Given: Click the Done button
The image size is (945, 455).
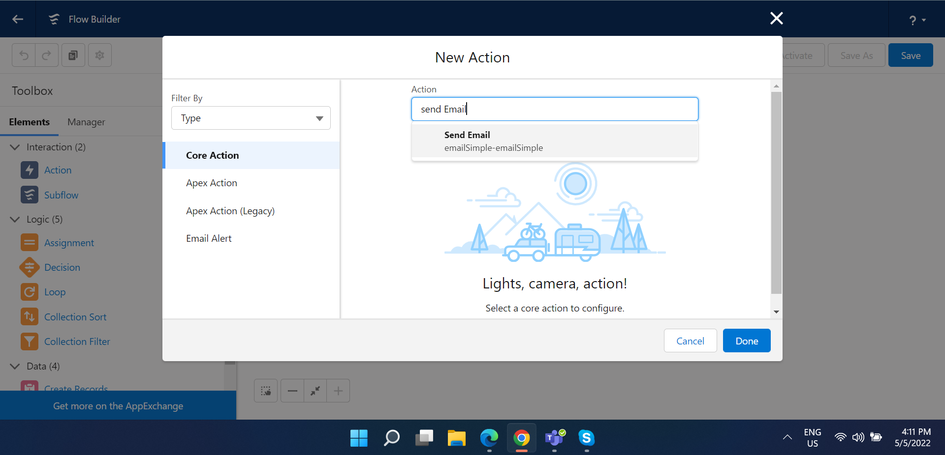Looking at the screenshot, I should [x=746, y=341].
